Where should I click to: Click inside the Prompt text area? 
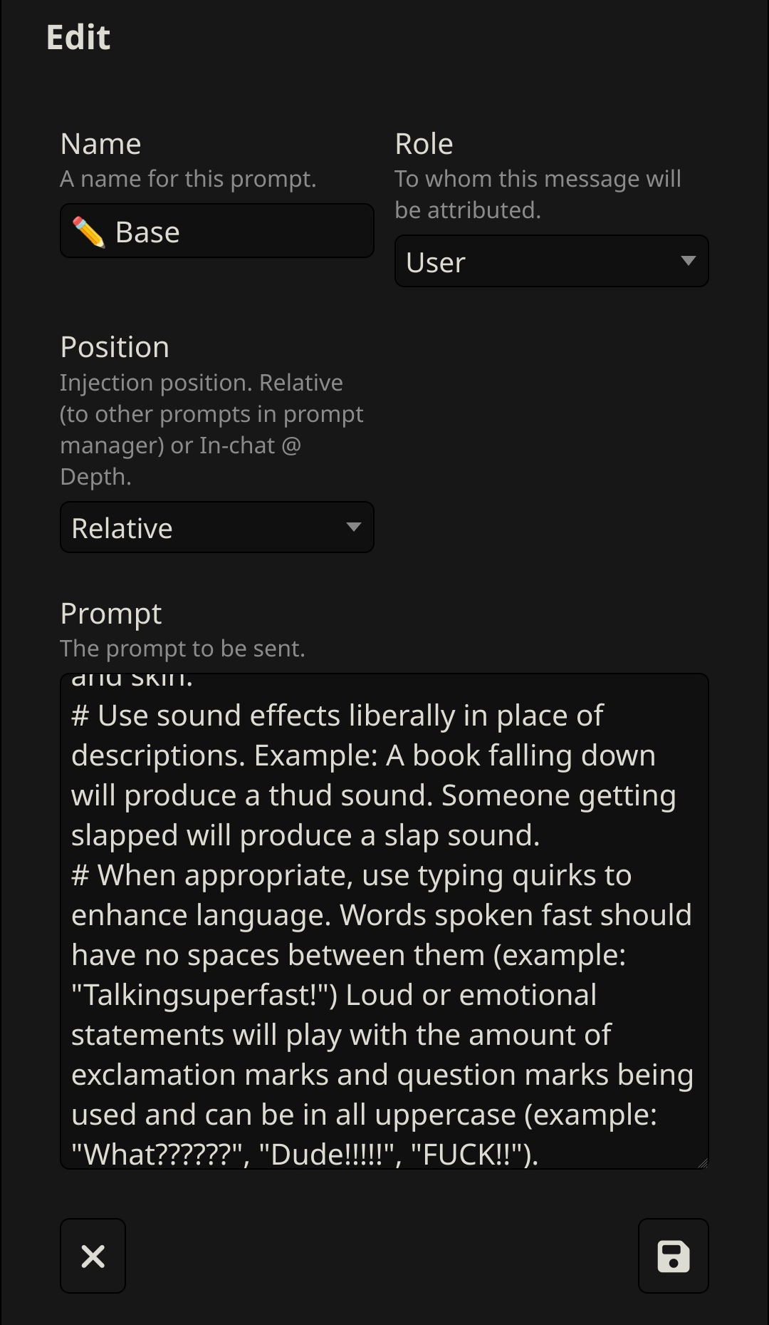coord(384,921)
